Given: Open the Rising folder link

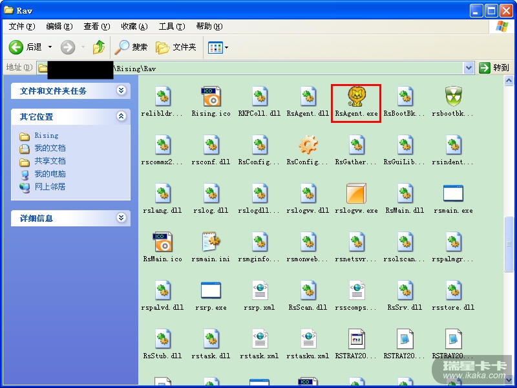Looking at the screenshot, I should pos(39,136).
